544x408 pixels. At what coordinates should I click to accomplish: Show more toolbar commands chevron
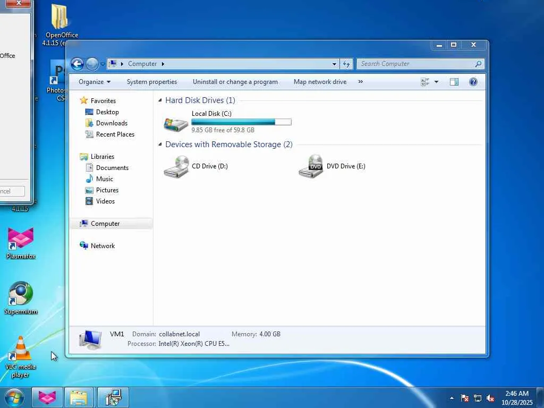pyautogui.click(x=361, y=82)
